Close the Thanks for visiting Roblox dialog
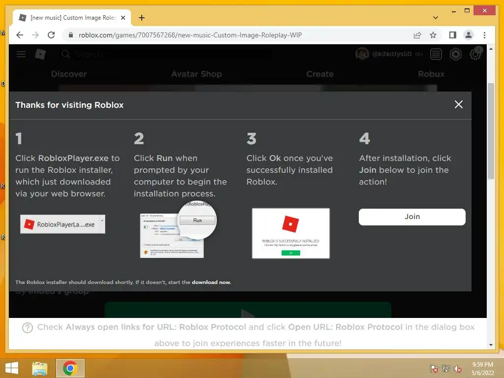Screen dimensions: 504x378 [458, 104]
